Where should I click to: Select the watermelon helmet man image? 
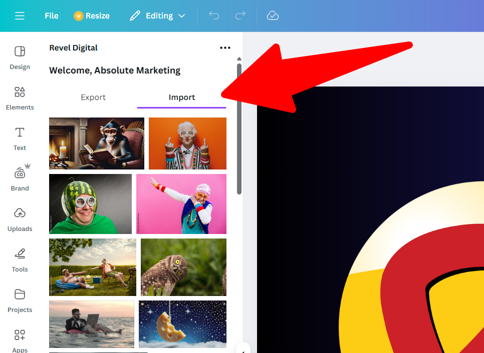pyautogui.click(x=91, y=204)
